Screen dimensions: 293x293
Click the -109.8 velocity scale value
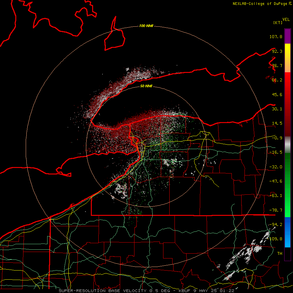pyautogui.click(x=274, y=239)
